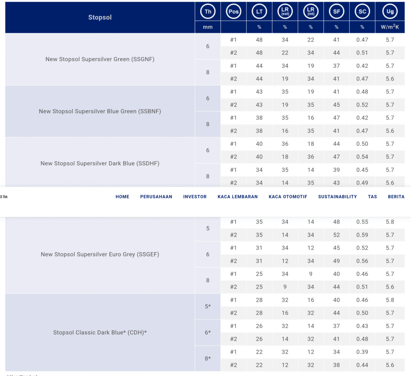Open the KACA LEMBARAN menu

pos(238,197)
